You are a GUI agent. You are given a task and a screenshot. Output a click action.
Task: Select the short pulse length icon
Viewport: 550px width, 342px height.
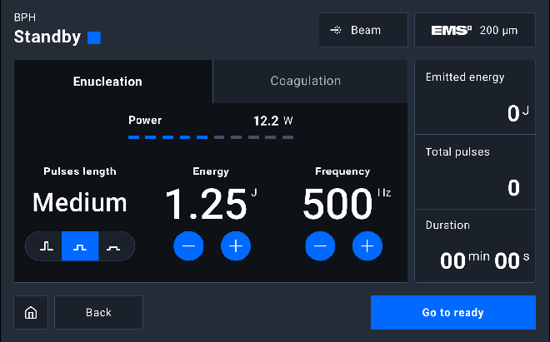(x=45, y=246)
